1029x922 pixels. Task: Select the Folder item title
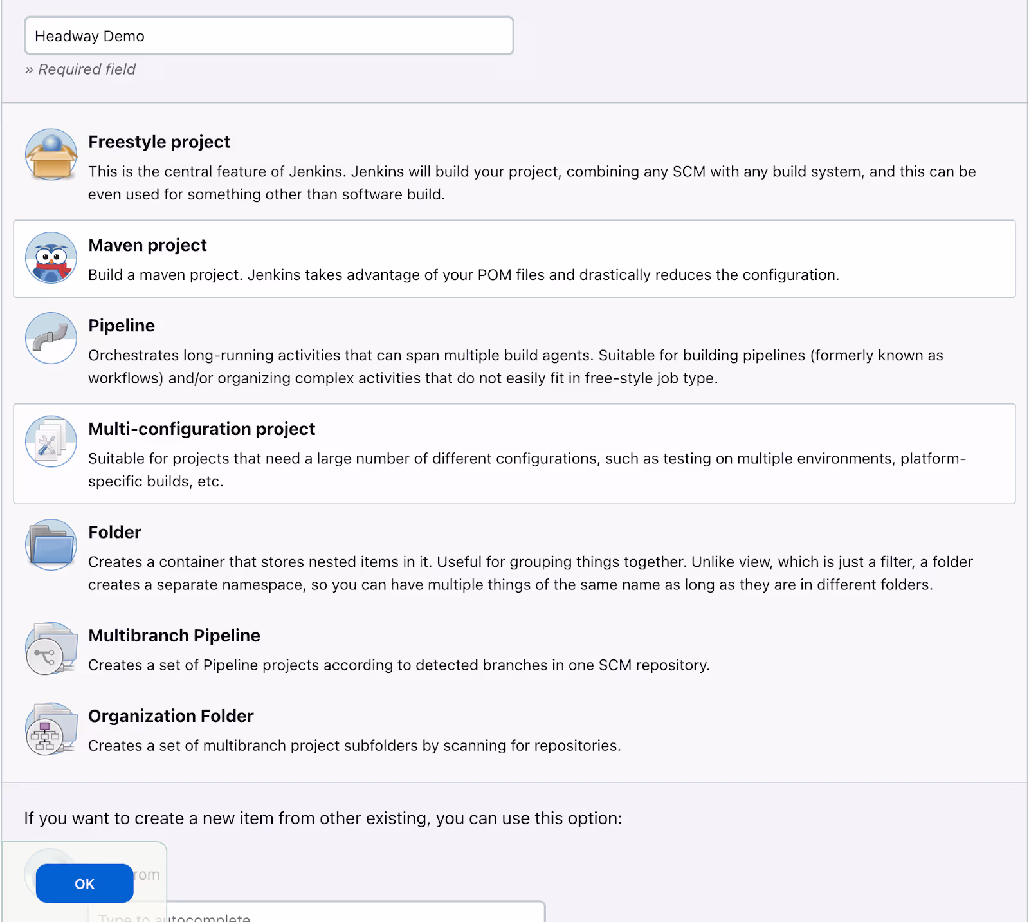[x=114, y=532]
